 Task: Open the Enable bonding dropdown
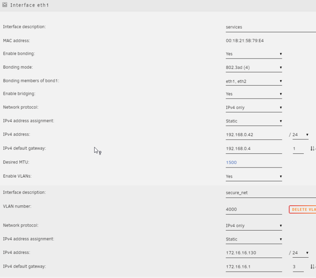click(254, 54)
